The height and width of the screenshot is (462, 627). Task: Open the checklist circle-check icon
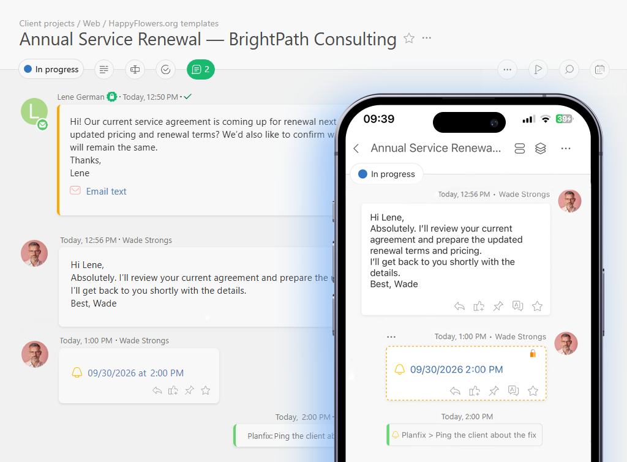click(165, 70)
